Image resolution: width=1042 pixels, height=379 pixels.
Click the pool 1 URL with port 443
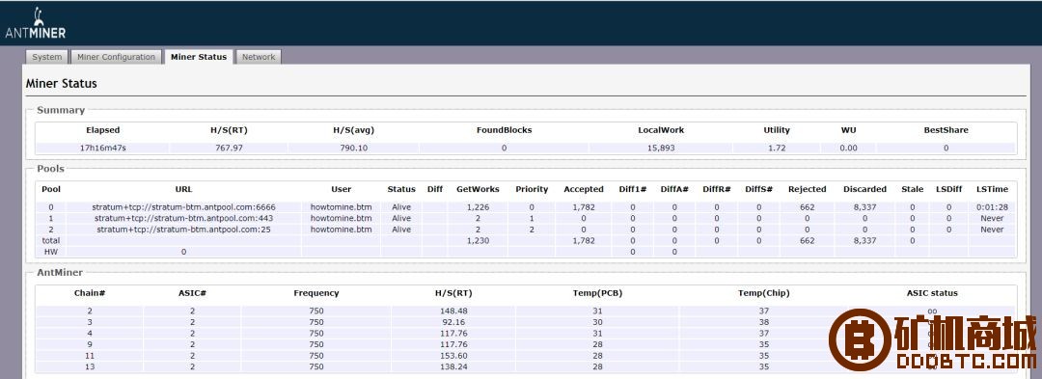click(x=184, y=218)
